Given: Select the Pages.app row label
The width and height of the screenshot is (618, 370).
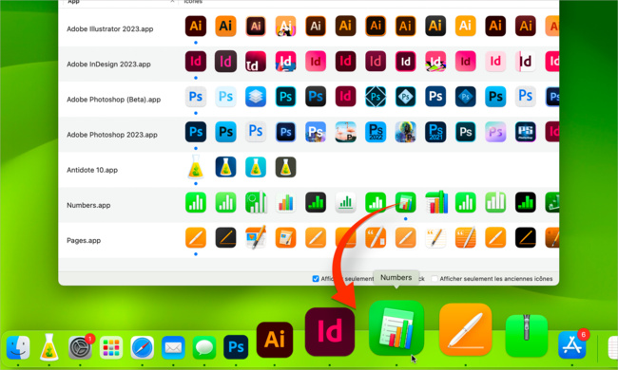Looking at the screenshot, I should (84, 241).
